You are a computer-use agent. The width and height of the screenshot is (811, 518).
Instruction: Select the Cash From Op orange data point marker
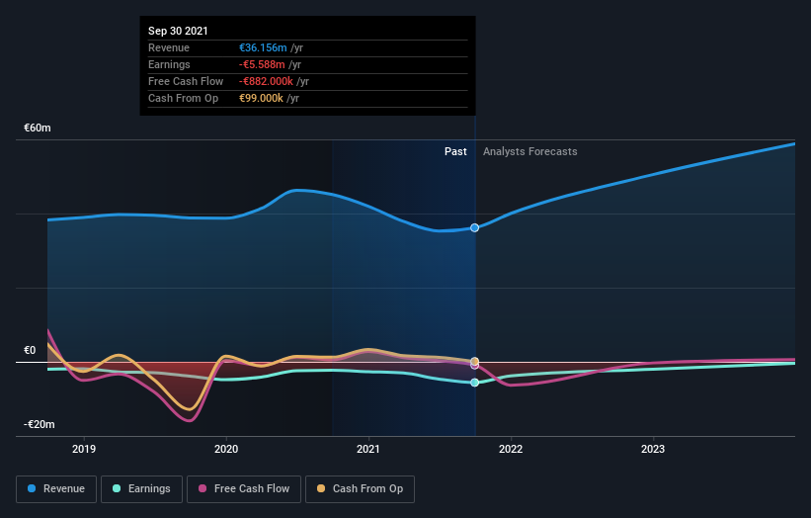(x=475, y=361)
